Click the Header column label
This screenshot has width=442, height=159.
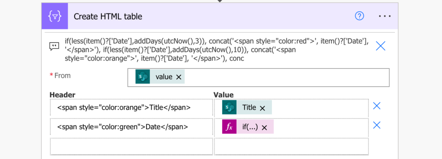click(63, 95)
